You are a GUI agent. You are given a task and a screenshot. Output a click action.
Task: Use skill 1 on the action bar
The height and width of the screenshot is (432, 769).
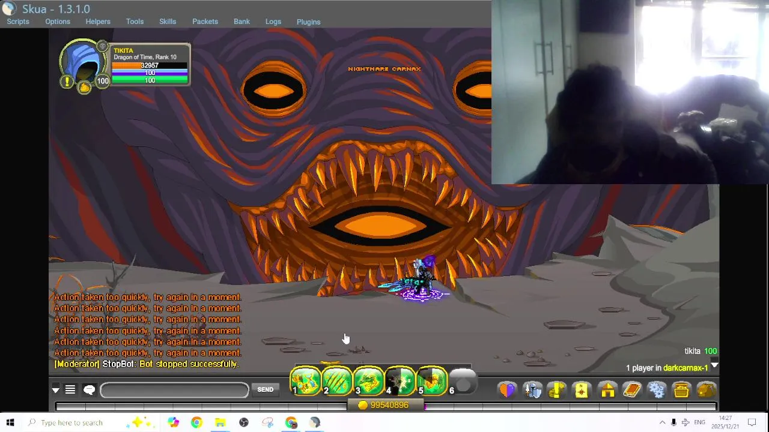(x=306, y=380)
